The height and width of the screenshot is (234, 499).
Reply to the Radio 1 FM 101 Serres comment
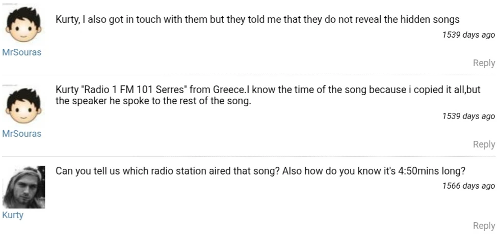484,144
